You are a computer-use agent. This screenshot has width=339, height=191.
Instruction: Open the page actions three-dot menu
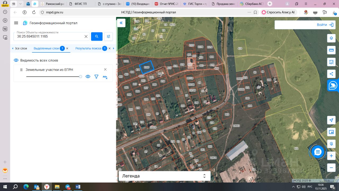[249, 12]
